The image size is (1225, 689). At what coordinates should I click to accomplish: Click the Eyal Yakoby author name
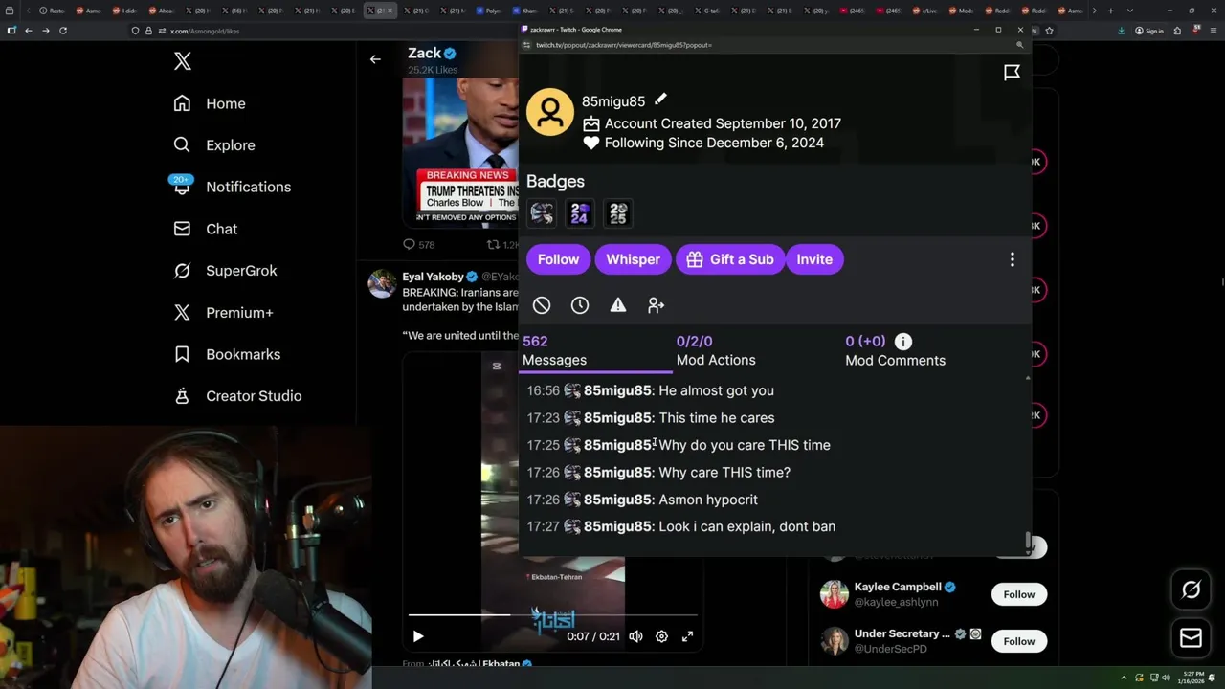(x=433, y=277)
